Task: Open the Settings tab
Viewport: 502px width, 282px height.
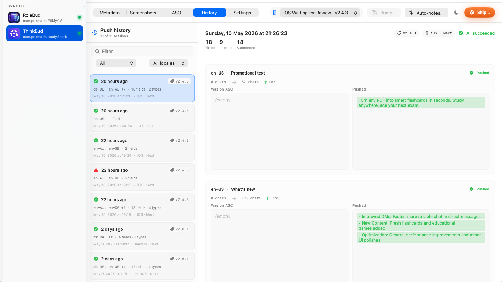Action: (242, 13)
